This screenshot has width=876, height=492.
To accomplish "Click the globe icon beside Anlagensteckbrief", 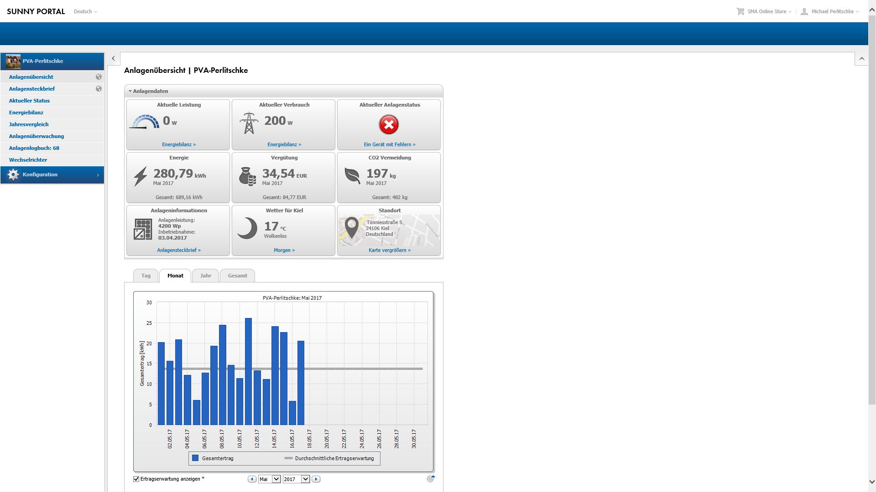I will [x=99, y=89].
